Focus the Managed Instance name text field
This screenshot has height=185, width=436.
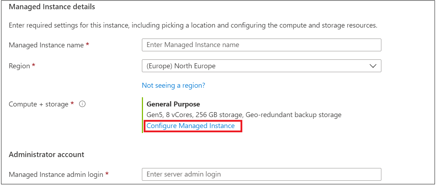click(x=261, y=45)
